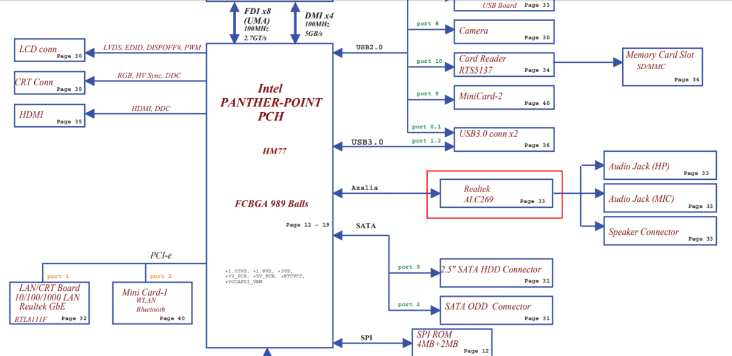Select the "LVDS, EDID, DISPOFF#, PWM" signal label
Viewport: 732px width, 356px height.
click(152, 47)
